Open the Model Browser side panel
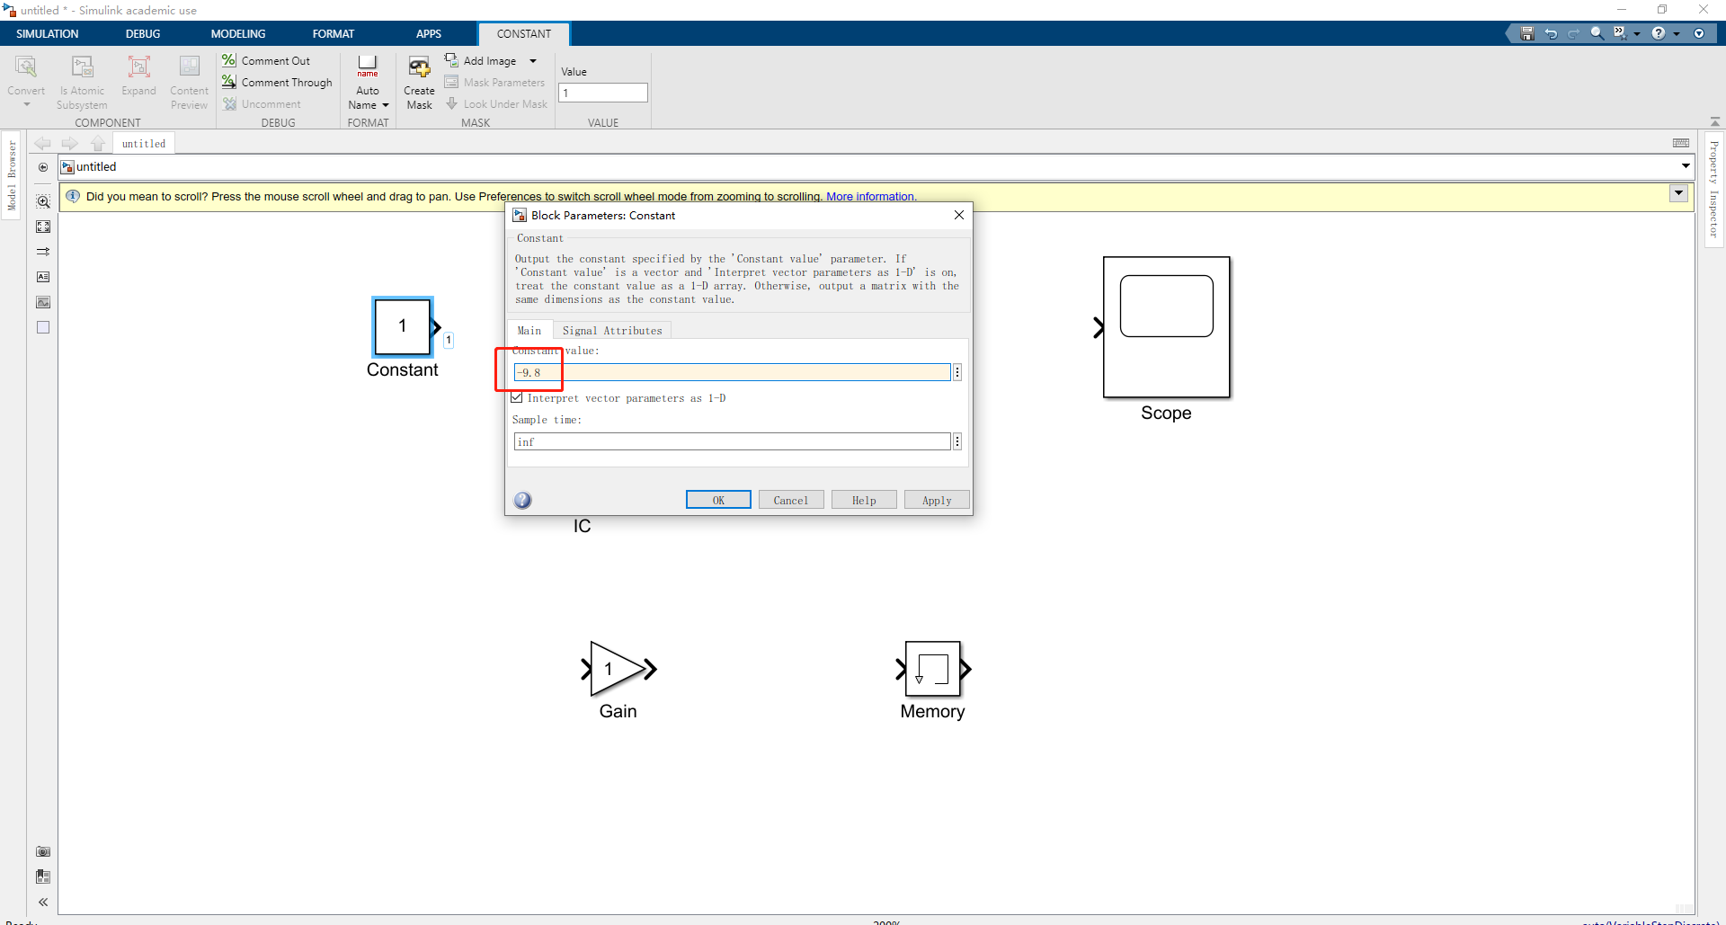 pos(12,175)
